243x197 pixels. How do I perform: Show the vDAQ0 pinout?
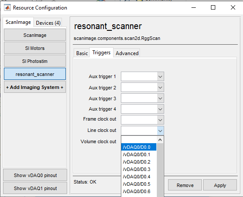pos(35,175)
